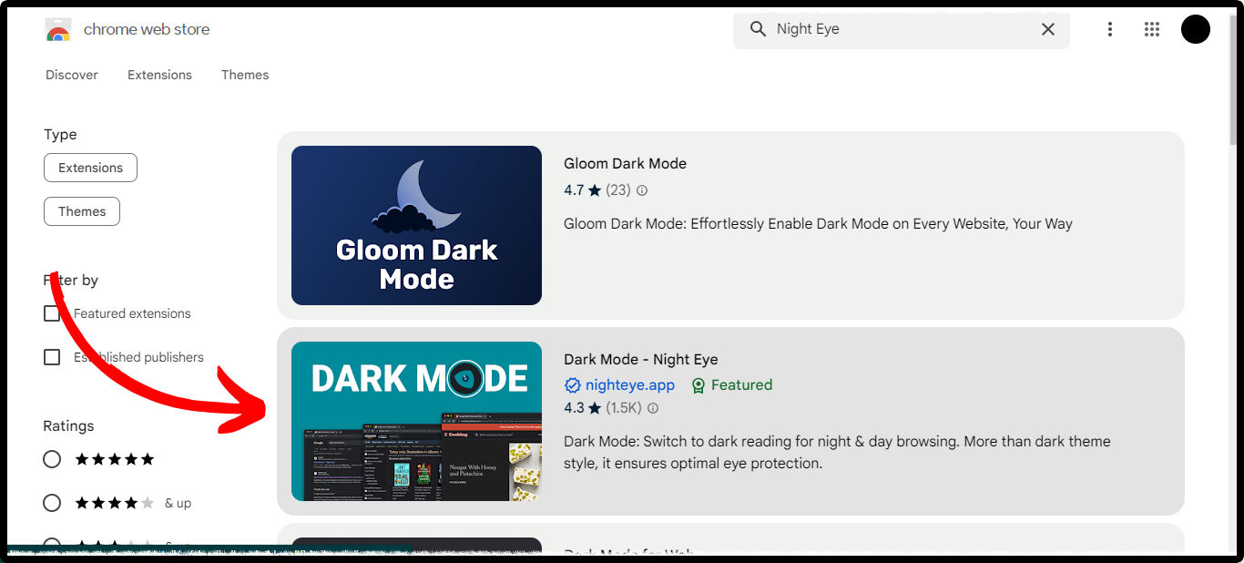This screenshot has width=1244, height=563.
Task: Switch to the Extensions tab
Action: tap(159, 75)
